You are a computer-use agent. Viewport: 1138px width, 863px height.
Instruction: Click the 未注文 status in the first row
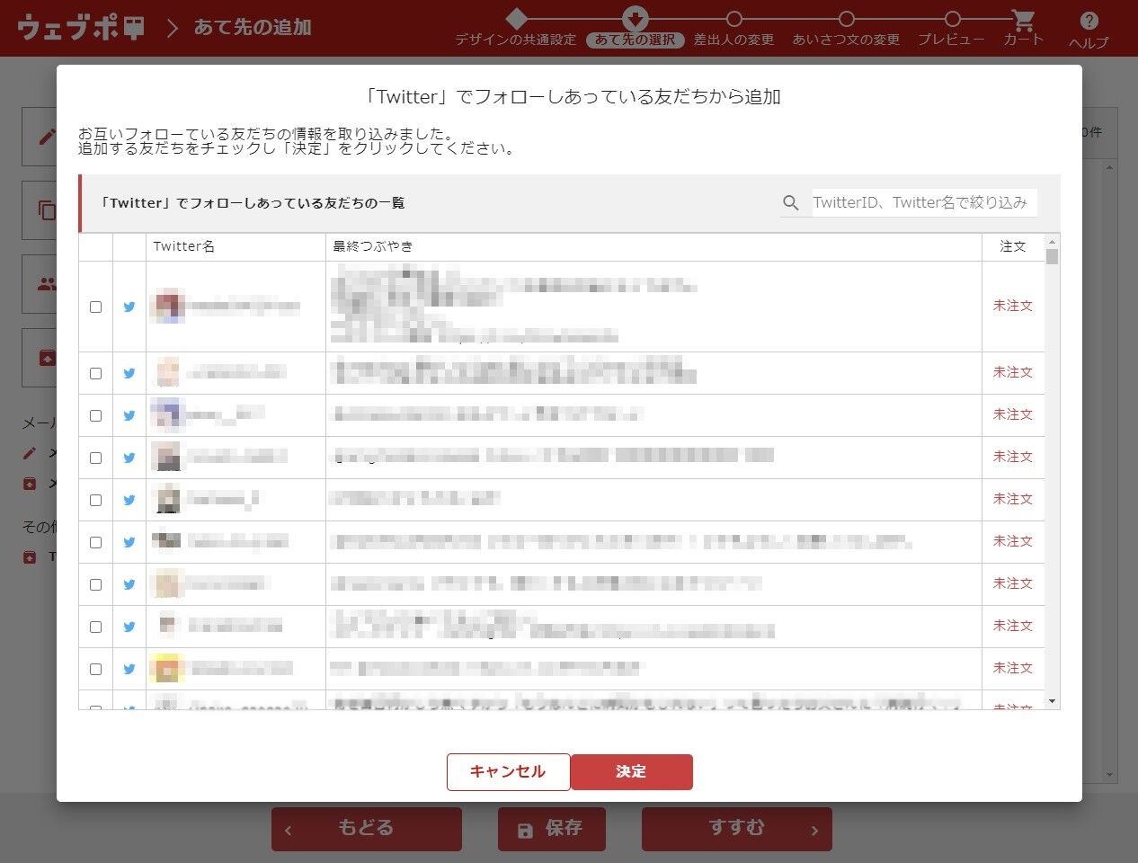point(1013,306)
